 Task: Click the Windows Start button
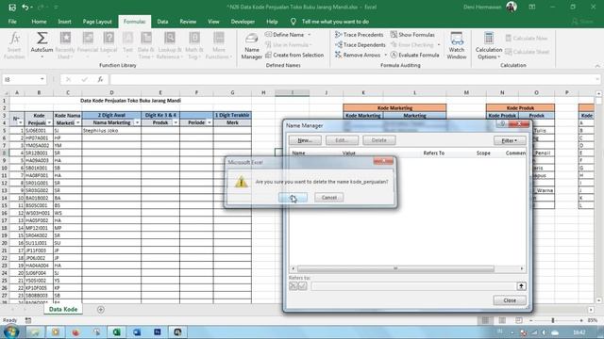10,331
